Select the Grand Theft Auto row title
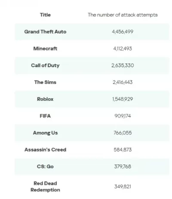This screenshot has height=199, width=172. [x=45, y=31]
